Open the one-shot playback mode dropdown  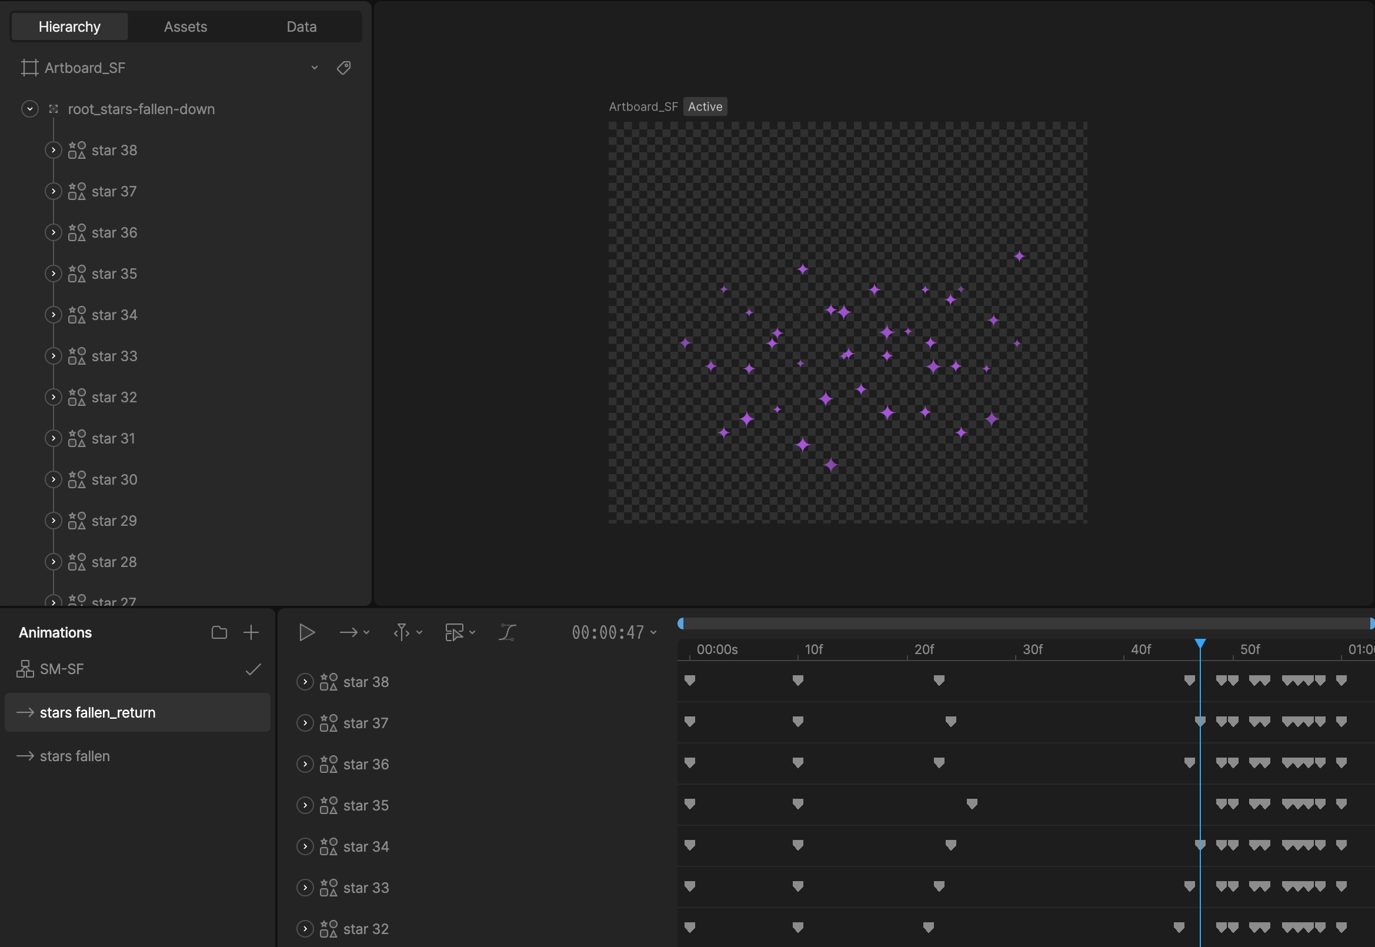355,632
